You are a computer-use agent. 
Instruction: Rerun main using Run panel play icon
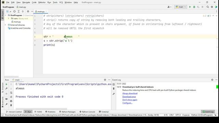tap(7, 84)
